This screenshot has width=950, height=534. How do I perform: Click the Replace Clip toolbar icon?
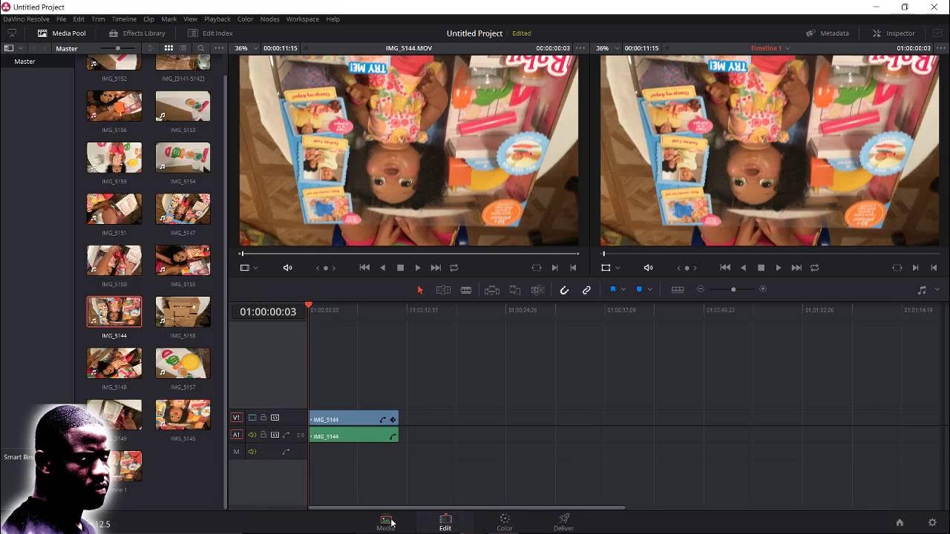point(538,290)
